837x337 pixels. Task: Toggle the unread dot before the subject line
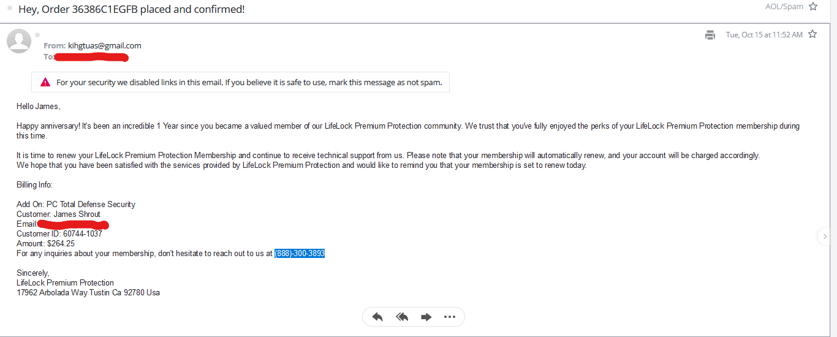point(10,9)
